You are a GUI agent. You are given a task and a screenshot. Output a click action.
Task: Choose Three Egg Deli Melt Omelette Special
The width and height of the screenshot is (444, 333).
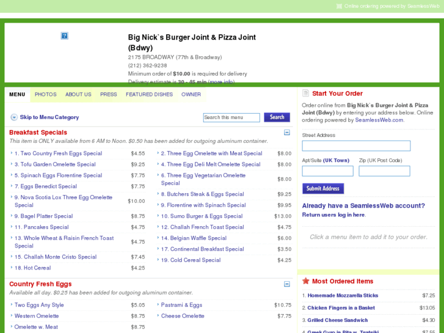pyautogui.click(x=211, y=164)
